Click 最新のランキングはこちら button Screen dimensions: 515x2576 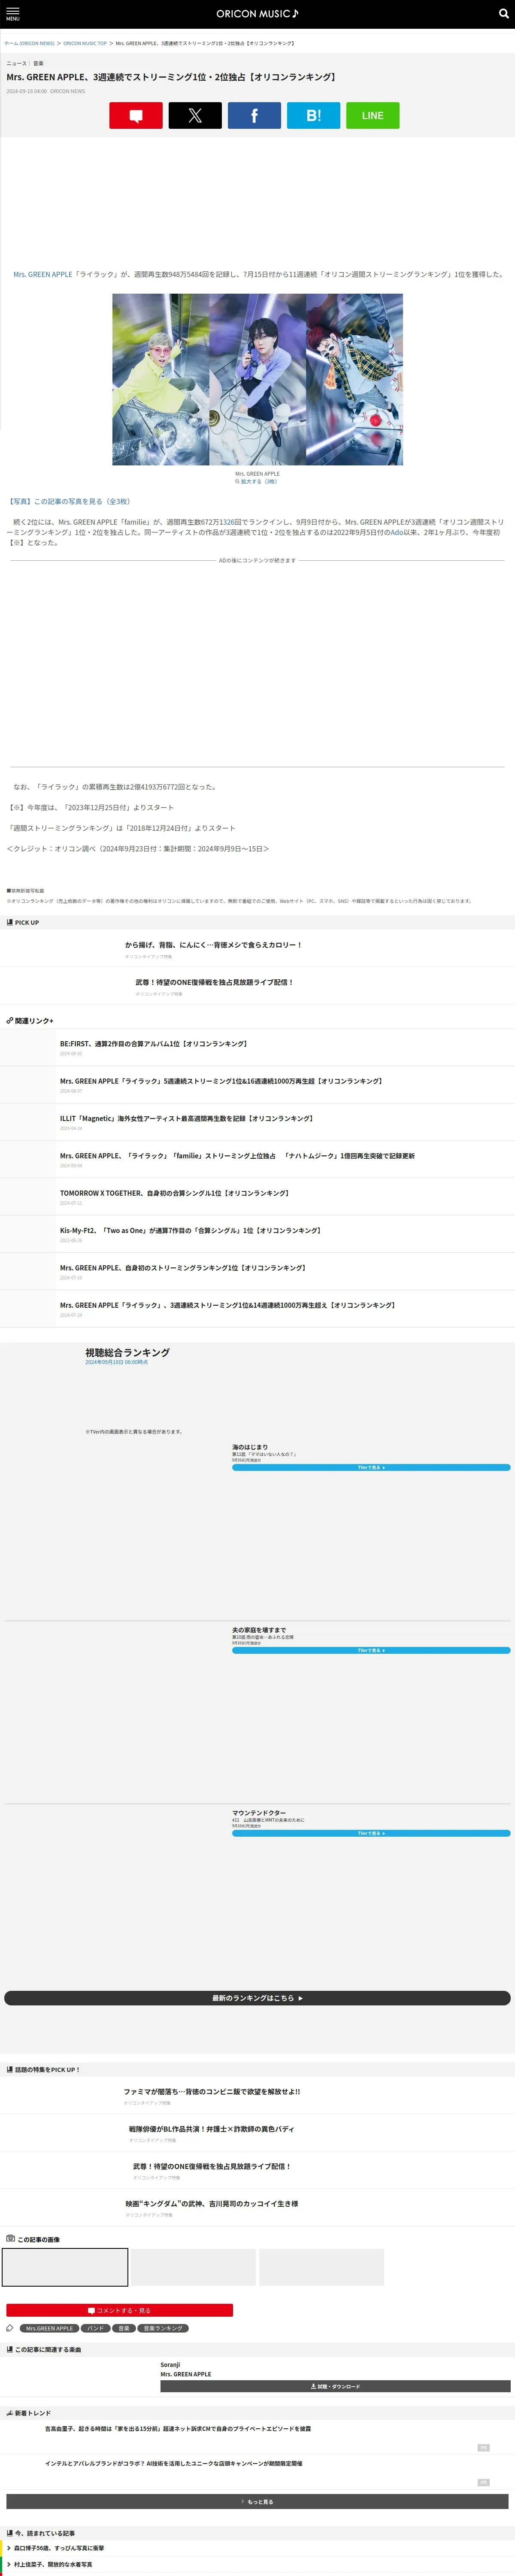[257, 1998]
